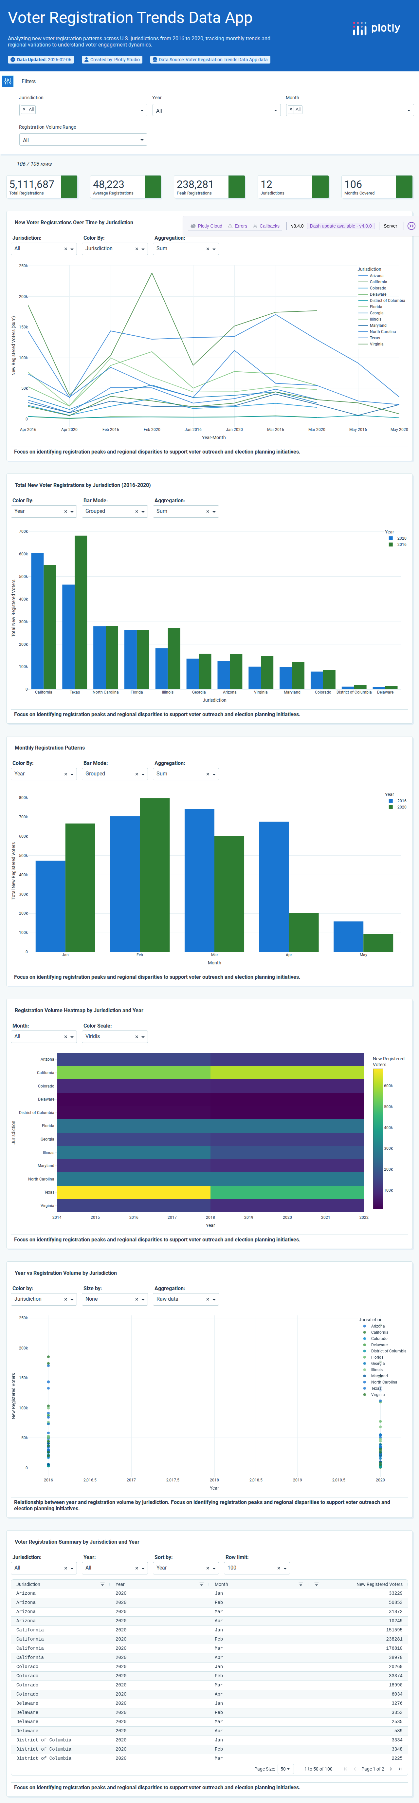
Task: Open the table Row limit dropdown
Action: (257, 1568)
